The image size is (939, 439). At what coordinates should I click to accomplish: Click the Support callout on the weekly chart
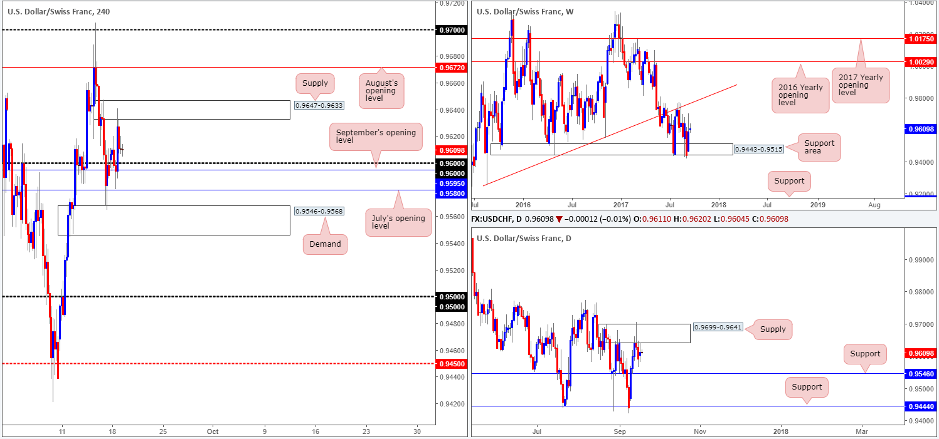click(789, 181)
